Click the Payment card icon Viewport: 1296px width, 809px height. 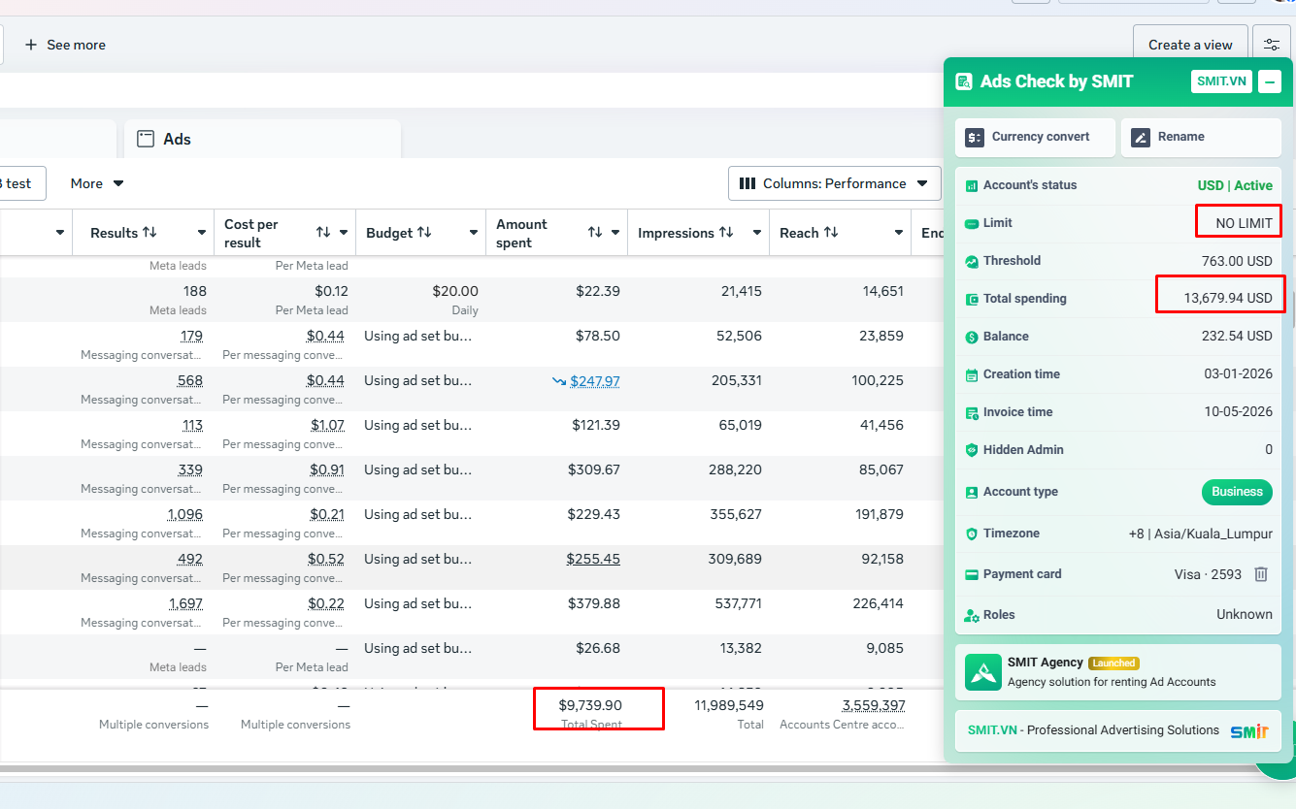(972, 574)
